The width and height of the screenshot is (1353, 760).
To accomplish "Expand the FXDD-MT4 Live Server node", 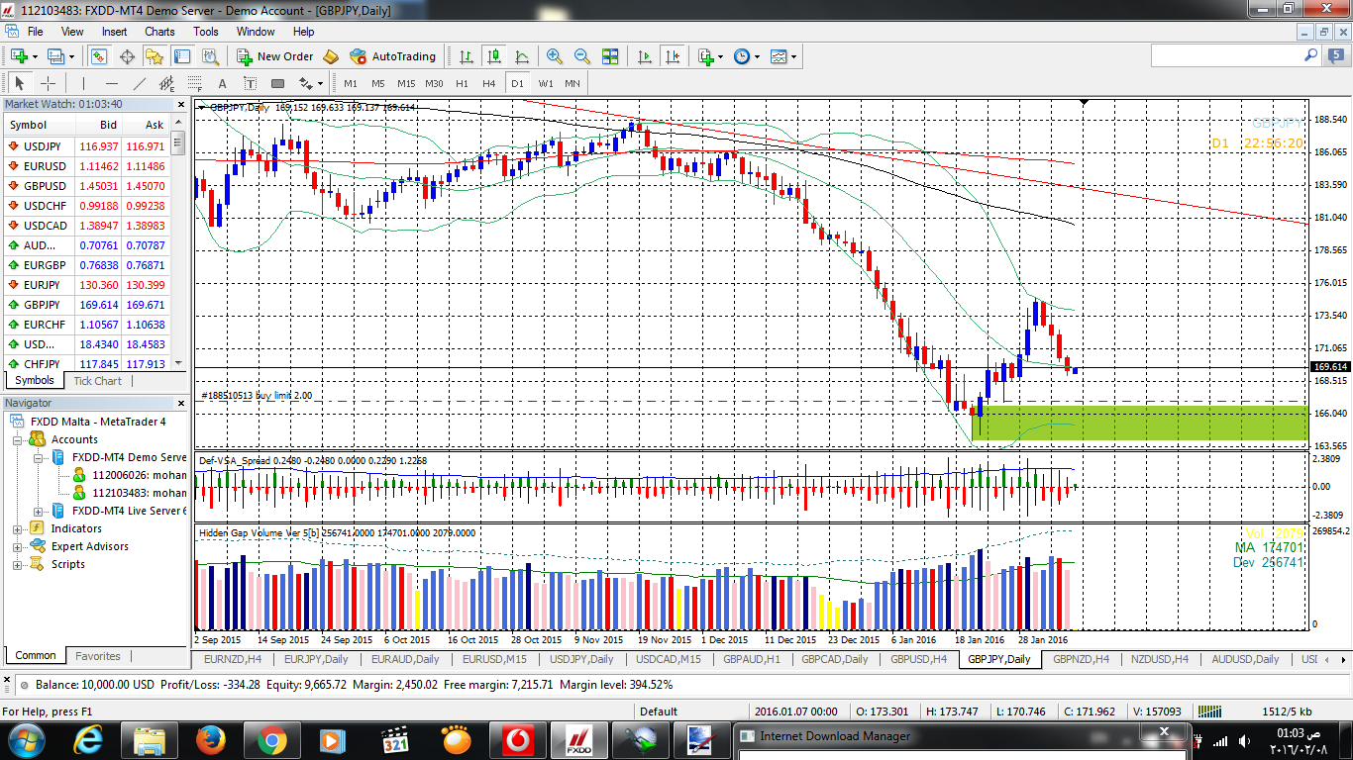I will click(38, 511).
